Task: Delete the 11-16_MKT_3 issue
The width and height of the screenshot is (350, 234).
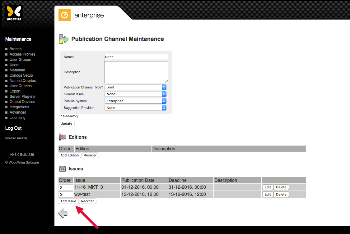Action: (281, 187)
